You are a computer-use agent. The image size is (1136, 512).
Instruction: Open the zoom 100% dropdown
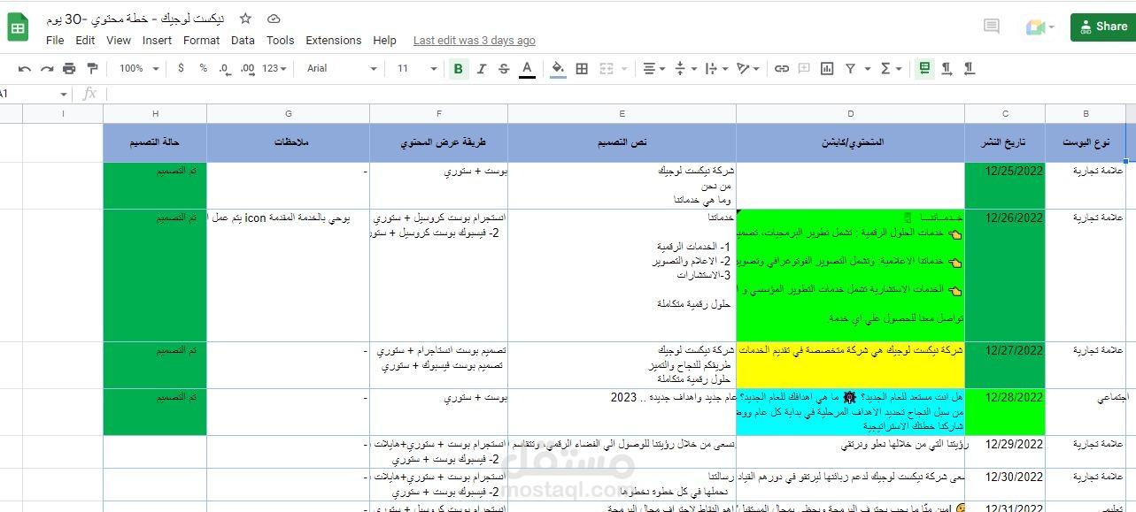[x=139, y=68]
